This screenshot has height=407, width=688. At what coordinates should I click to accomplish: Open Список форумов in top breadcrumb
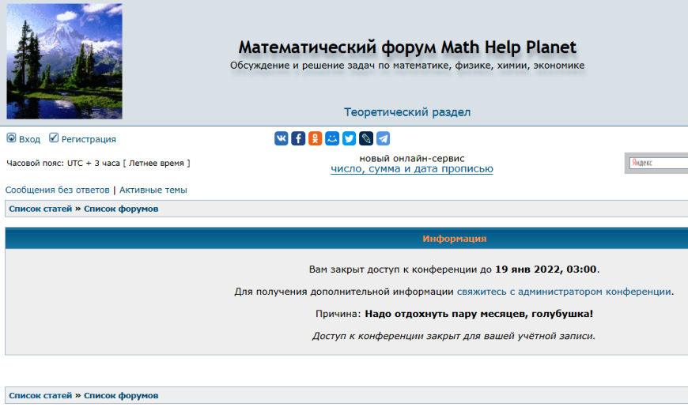click(x=121, y=209)
